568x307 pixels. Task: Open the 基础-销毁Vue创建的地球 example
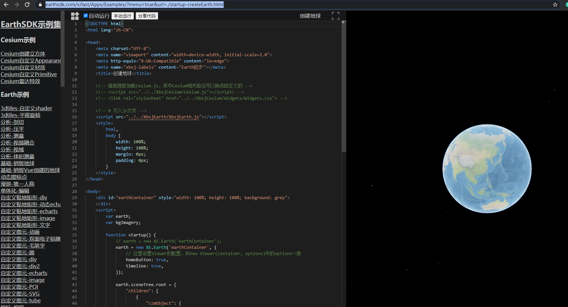[30, 170]
